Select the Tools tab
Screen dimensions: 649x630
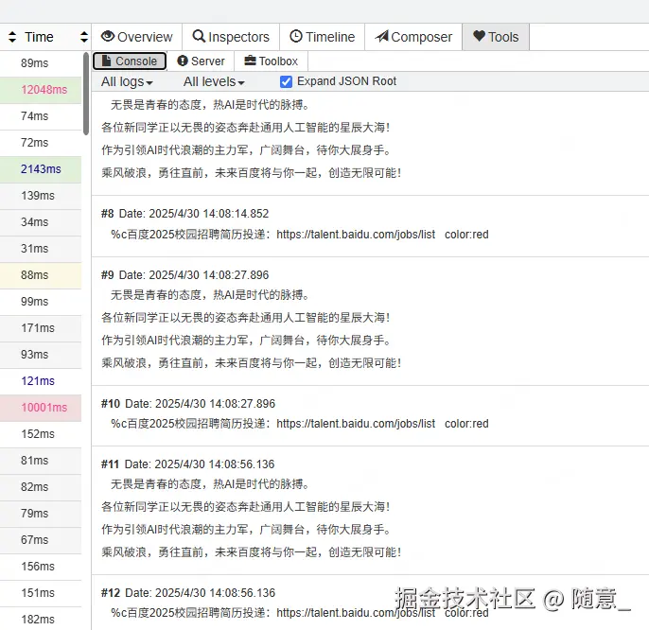496,37
